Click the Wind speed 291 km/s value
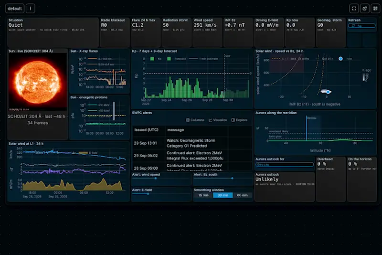 [205, 25]
